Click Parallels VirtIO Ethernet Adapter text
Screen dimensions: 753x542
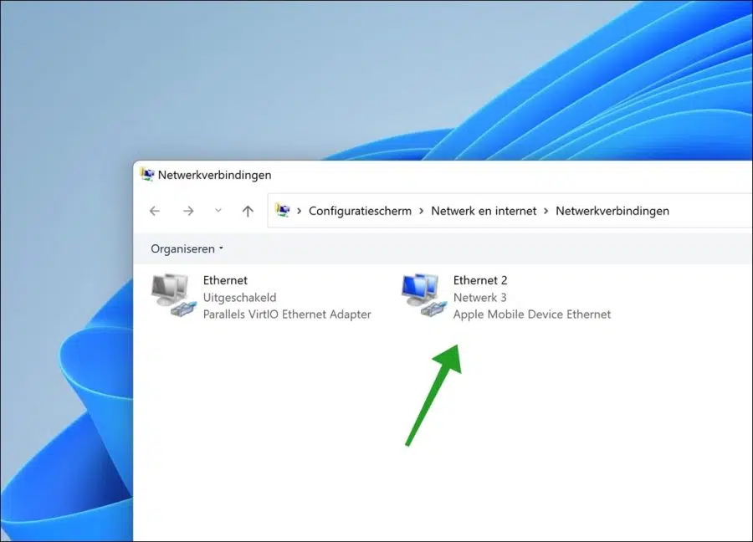[x=287, y=314]
